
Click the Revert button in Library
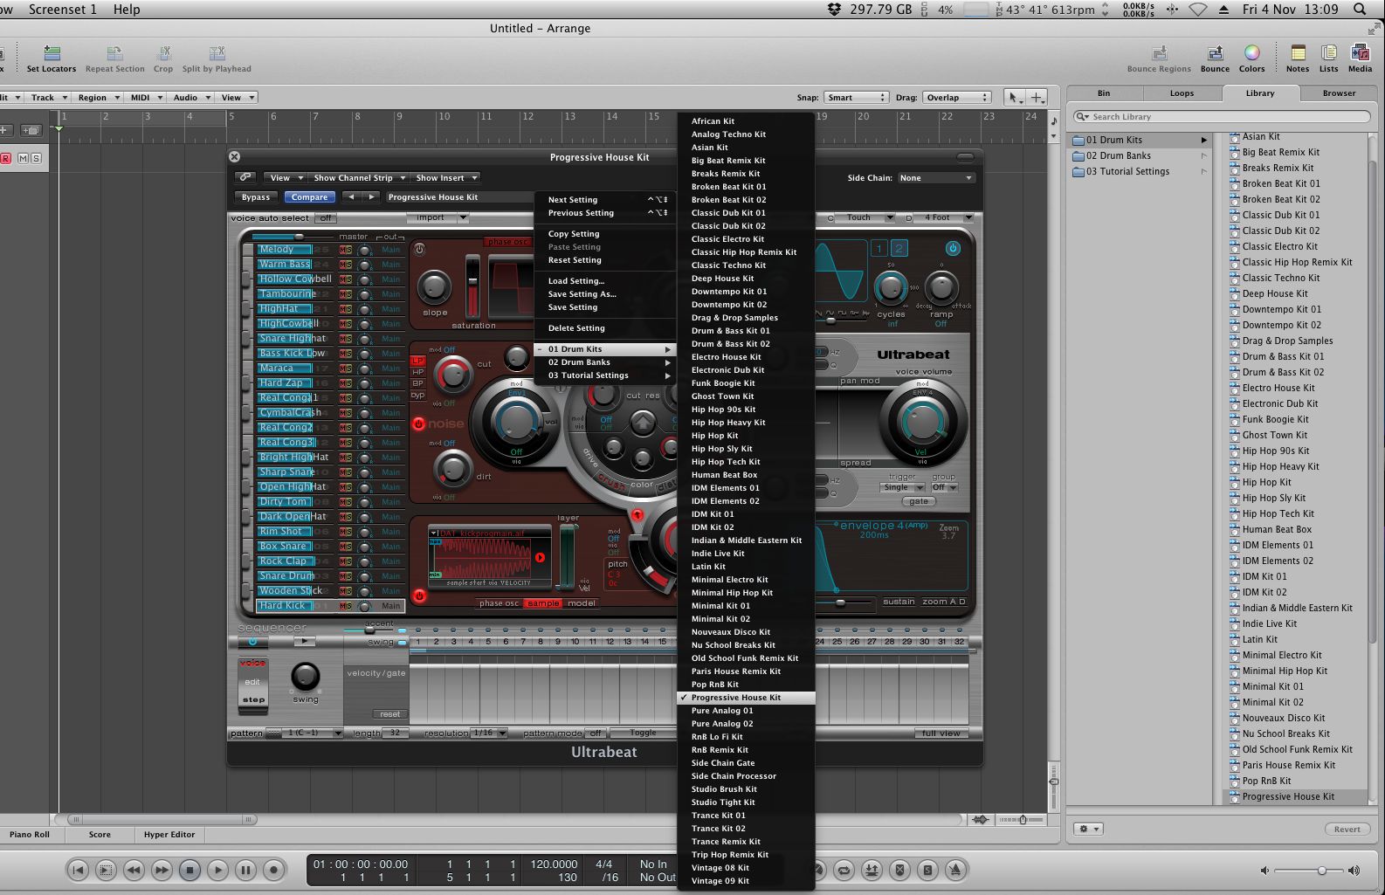(1347, 830)
